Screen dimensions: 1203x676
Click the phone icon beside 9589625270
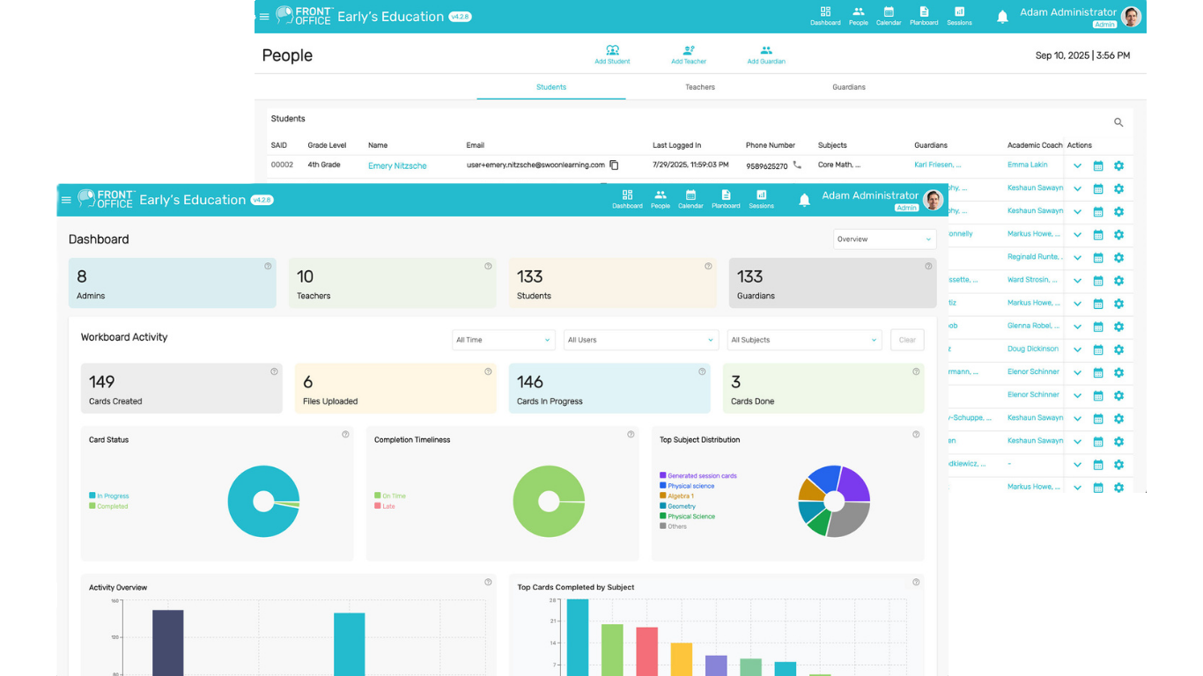797,165
